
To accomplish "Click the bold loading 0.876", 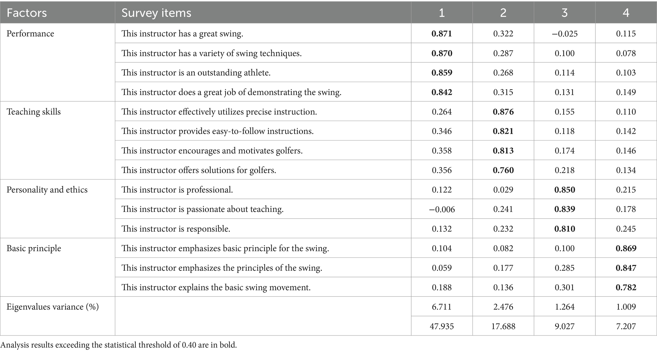I will click(x=503, y=112).
